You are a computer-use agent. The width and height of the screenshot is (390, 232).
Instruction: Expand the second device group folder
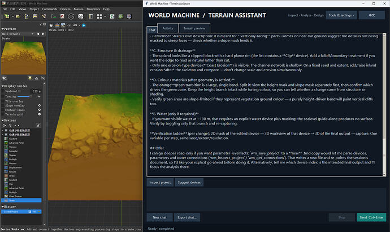coord(2,135)
